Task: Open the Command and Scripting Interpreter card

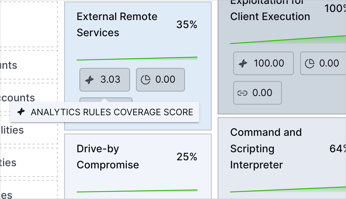Action: pyautogui.click(x=282, y=158)
